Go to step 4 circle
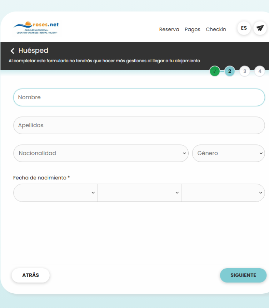The width and height of the screenshot is (269, 308). tap(260, 71)
